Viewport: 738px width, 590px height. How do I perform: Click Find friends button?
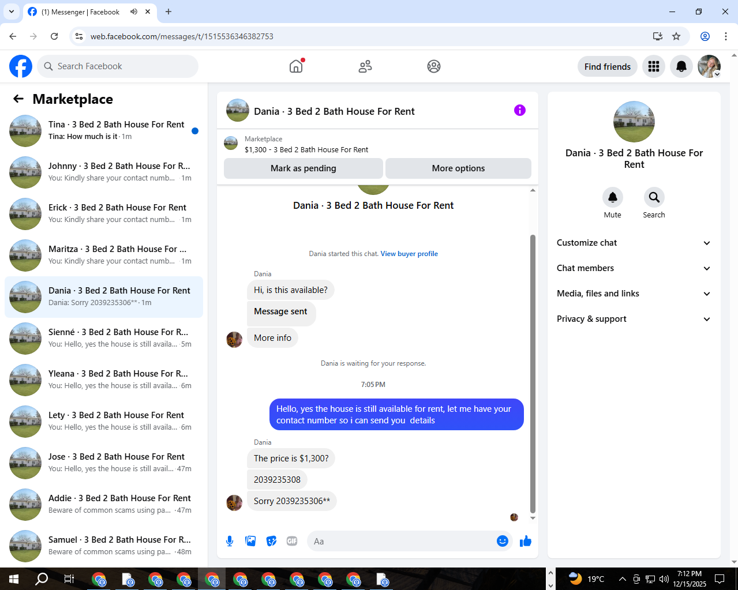(x=608, y=66)
